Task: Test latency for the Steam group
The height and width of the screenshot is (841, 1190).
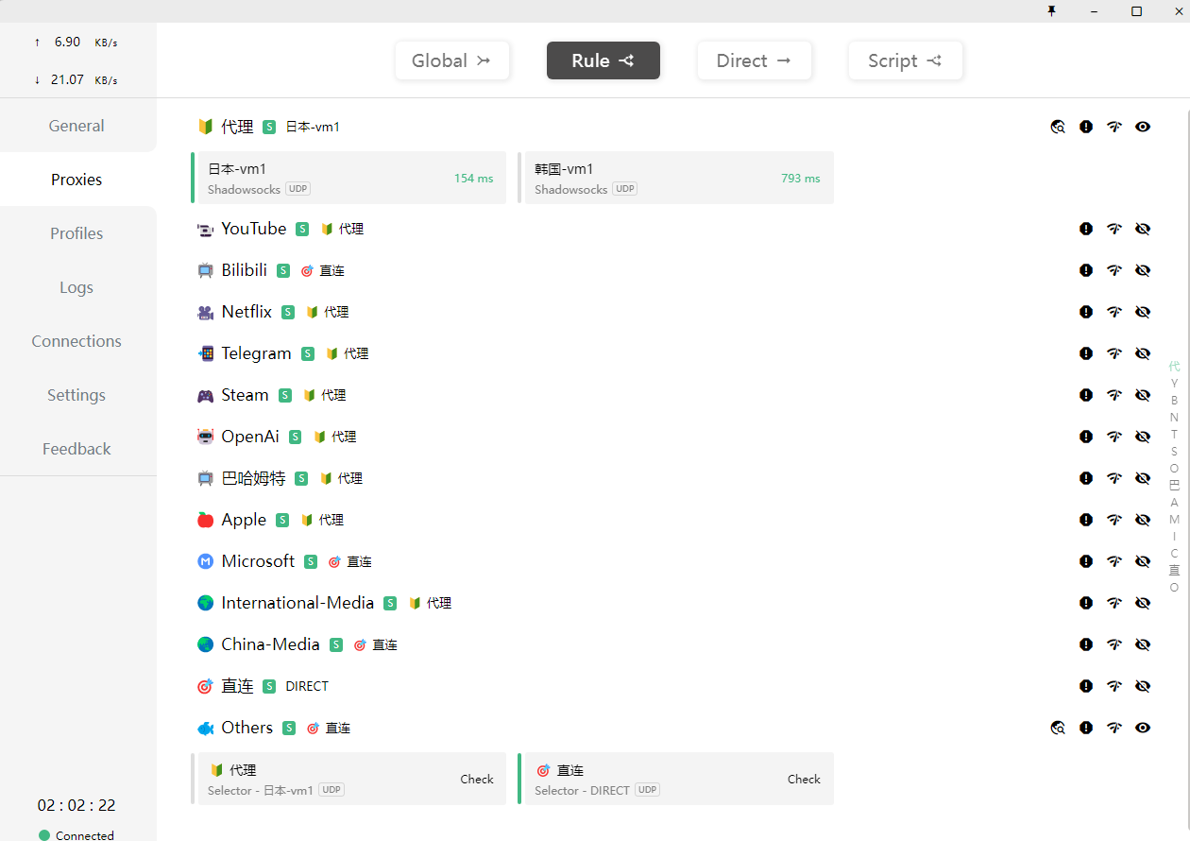Action: [x=1114, y=395]
